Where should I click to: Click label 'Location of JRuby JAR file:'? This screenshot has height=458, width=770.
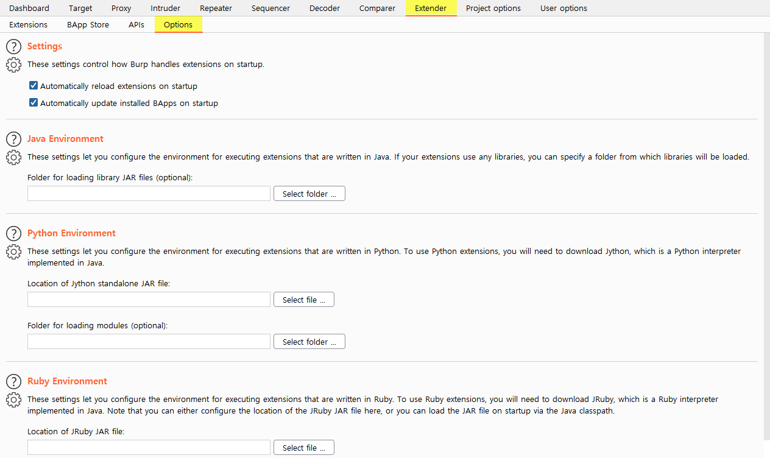point(76,431)
